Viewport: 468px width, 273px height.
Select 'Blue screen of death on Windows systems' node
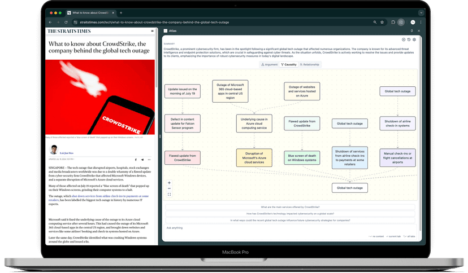(302, 158)
